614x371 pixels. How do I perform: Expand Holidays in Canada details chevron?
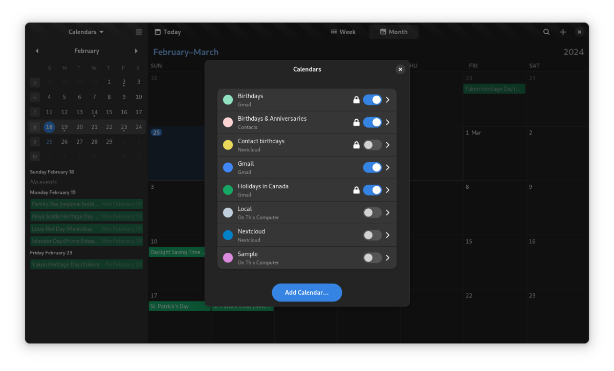[x=388, y=190]
